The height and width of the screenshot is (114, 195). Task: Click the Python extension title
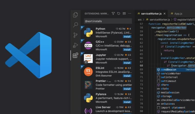(100, 29)
